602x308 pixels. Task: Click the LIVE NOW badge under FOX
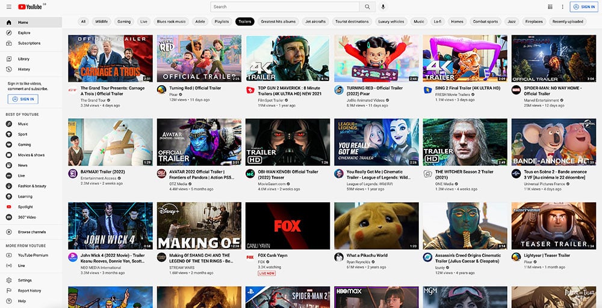click(x=267, y=274)
